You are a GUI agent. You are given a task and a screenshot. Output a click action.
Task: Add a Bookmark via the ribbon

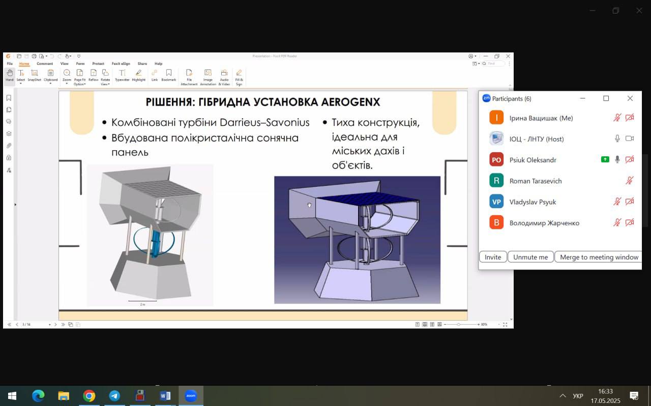[x=169, y=76]
